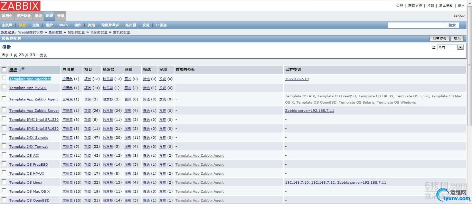Open the 基本资料 profile link
Image resolution: width=472 pixels, height=204 pixels.
tap(446, 6)
